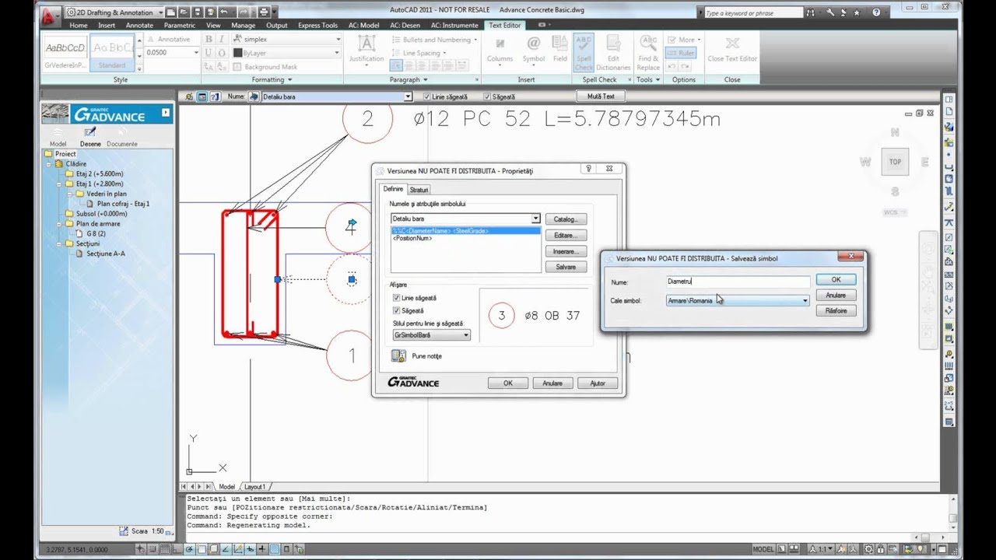The height and width of the screenshot is (560, 996).
Task: Switch to the Annotate ribbon tab
Action: (139, 25)
